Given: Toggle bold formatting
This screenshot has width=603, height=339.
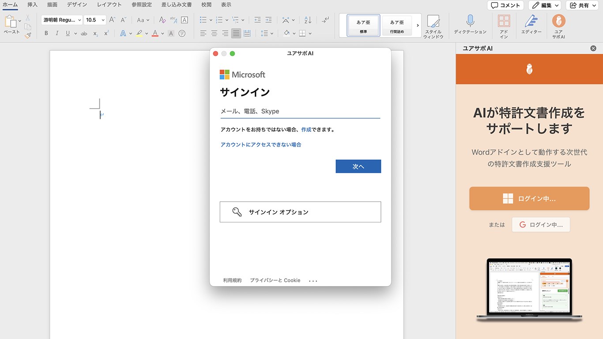Looking at the screenshot, I should pos(46,34).
